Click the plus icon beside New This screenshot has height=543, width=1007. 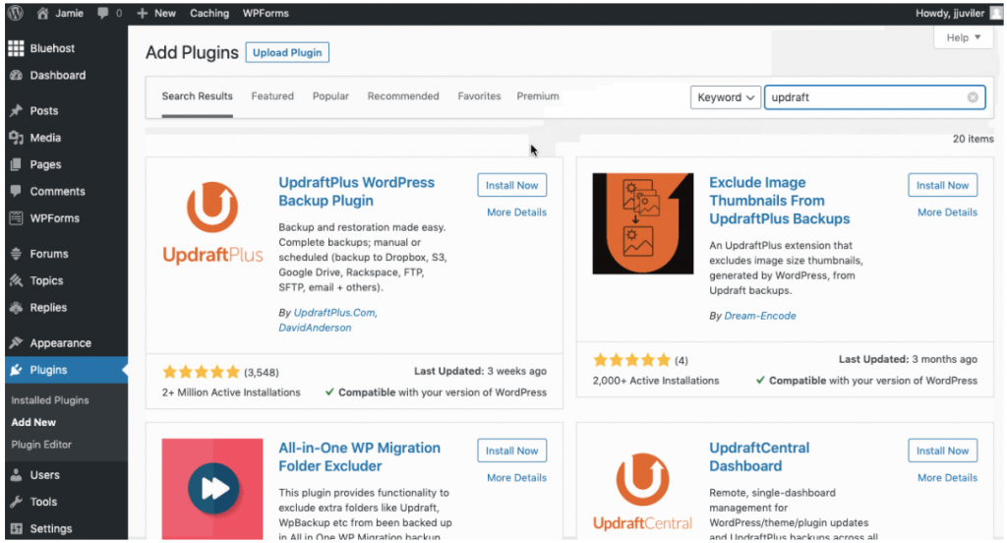click(143, 13)
